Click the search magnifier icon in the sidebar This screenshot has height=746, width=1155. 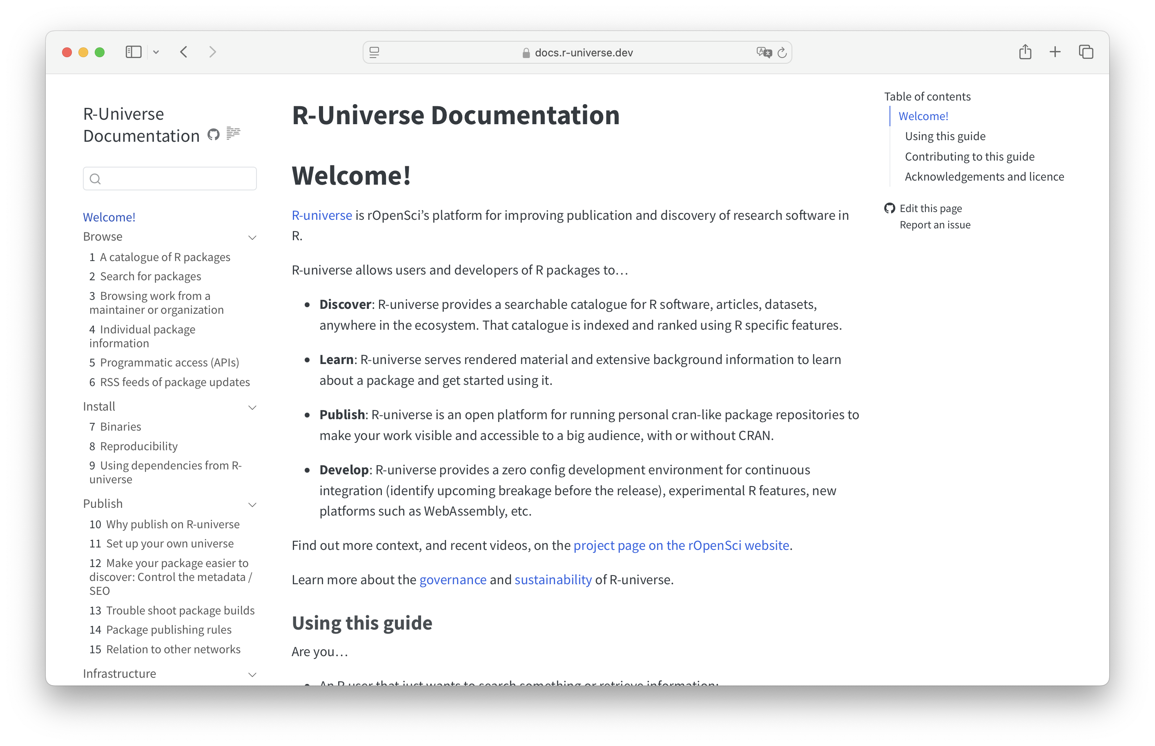[96, 179]
